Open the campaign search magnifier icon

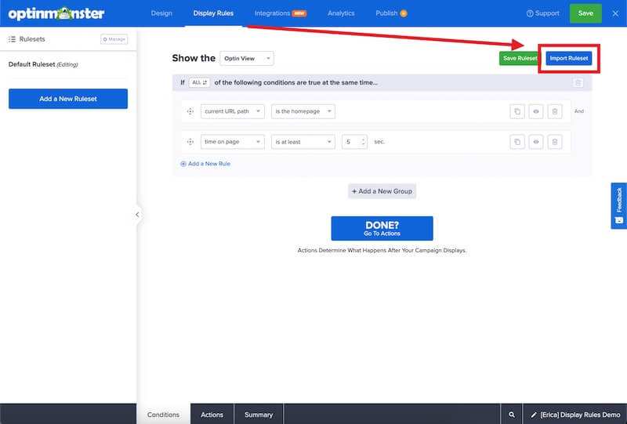pos(512,415)
